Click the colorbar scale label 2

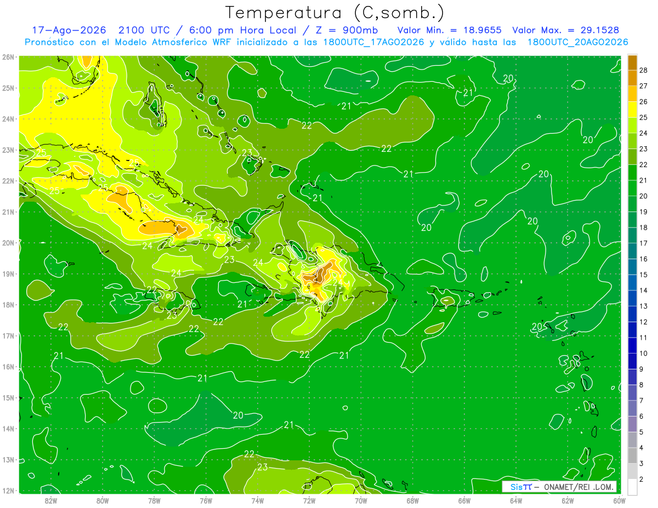coord(642,479)
